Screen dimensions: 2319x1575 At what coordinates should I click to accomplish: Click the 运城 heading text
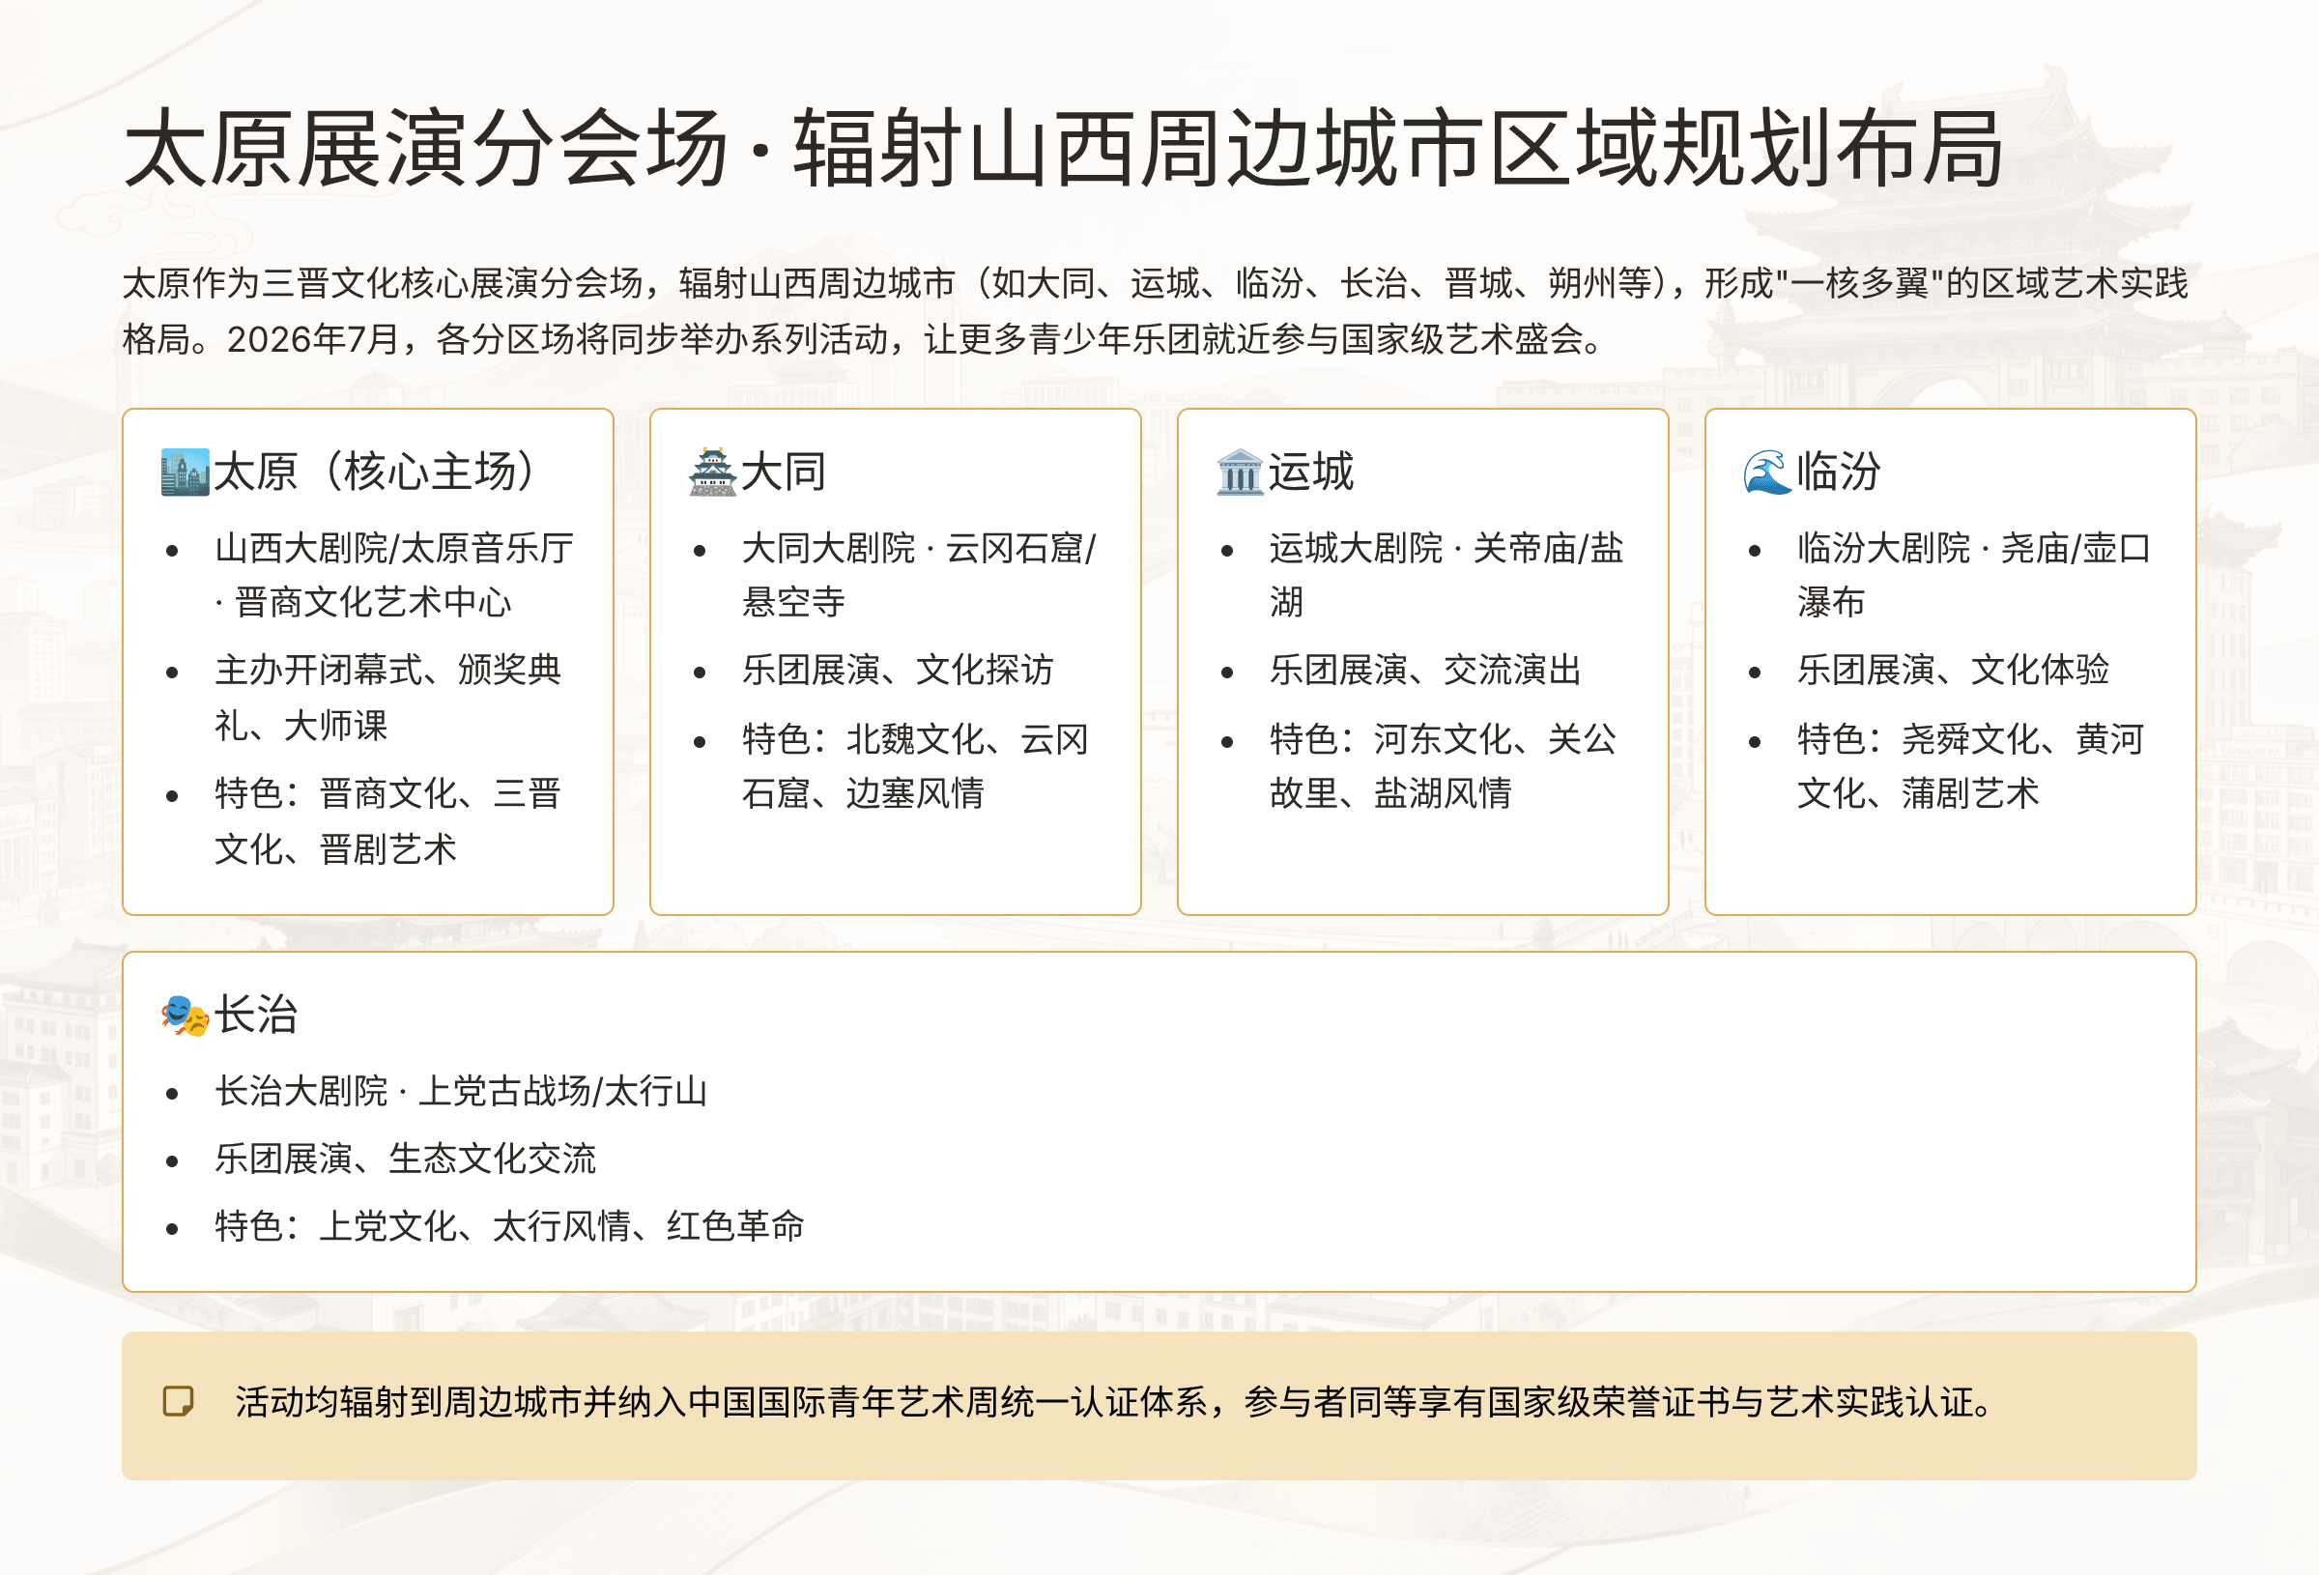click(1310, 472)
